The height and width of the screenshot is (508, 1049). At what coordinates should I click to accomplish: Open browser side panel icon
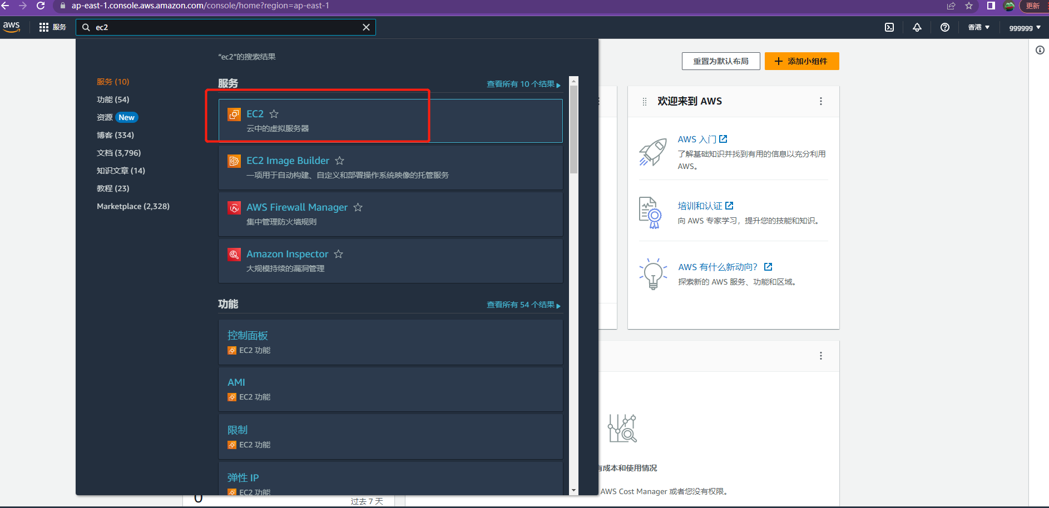[x=991, y=6]
